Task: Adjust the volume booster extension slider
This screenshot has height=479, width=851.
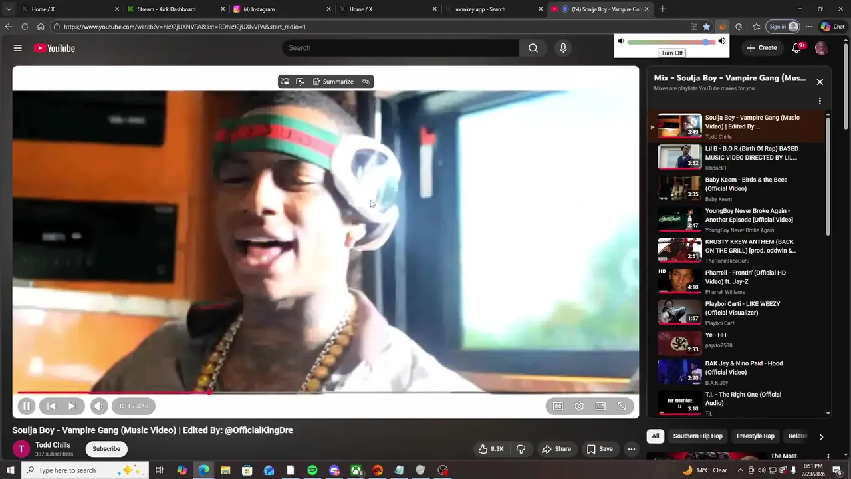Action: pyautogui.click(x=671, y=42)
